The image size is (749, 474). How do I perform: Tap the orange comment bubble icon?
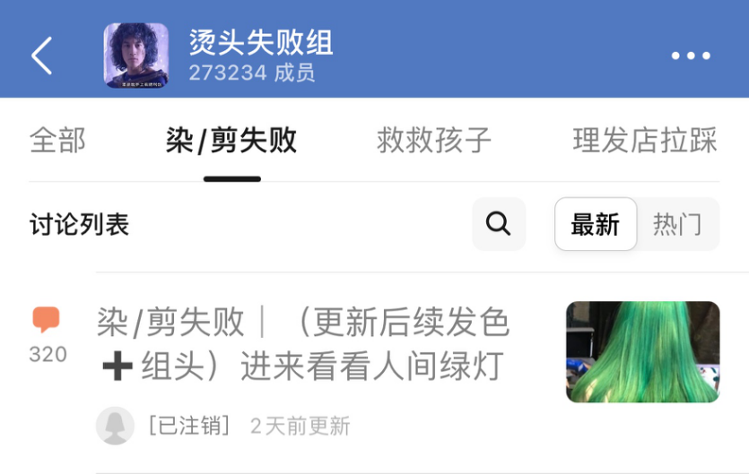46,319
